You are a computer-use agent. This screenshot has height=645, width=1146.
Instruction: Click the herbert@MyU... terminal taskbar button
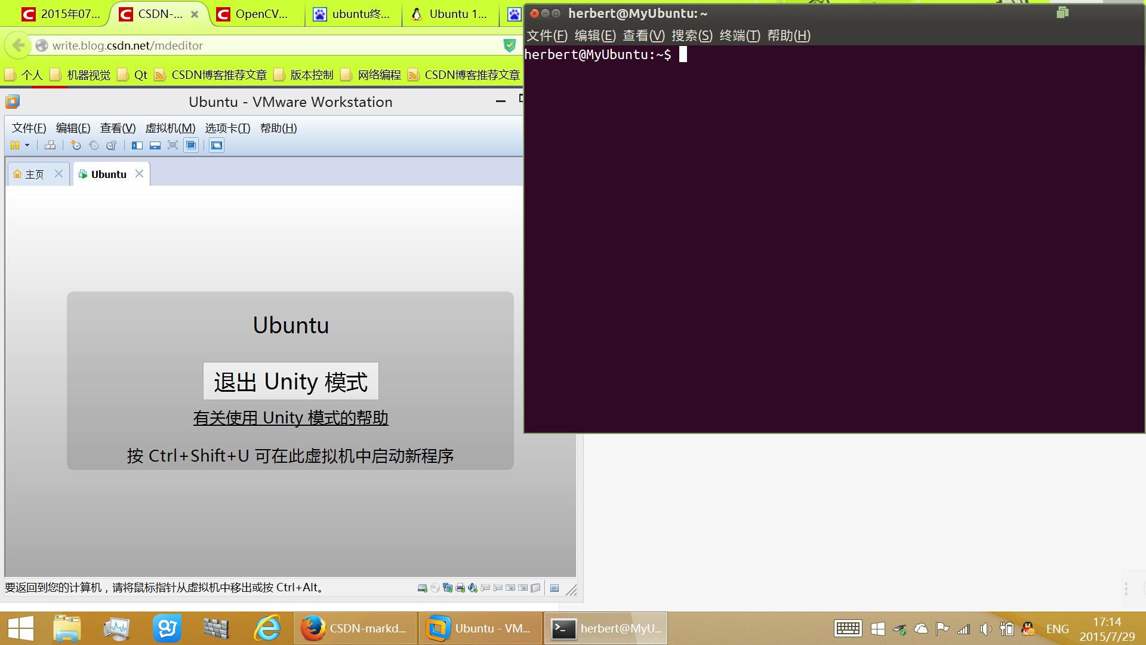pos(606,628)
